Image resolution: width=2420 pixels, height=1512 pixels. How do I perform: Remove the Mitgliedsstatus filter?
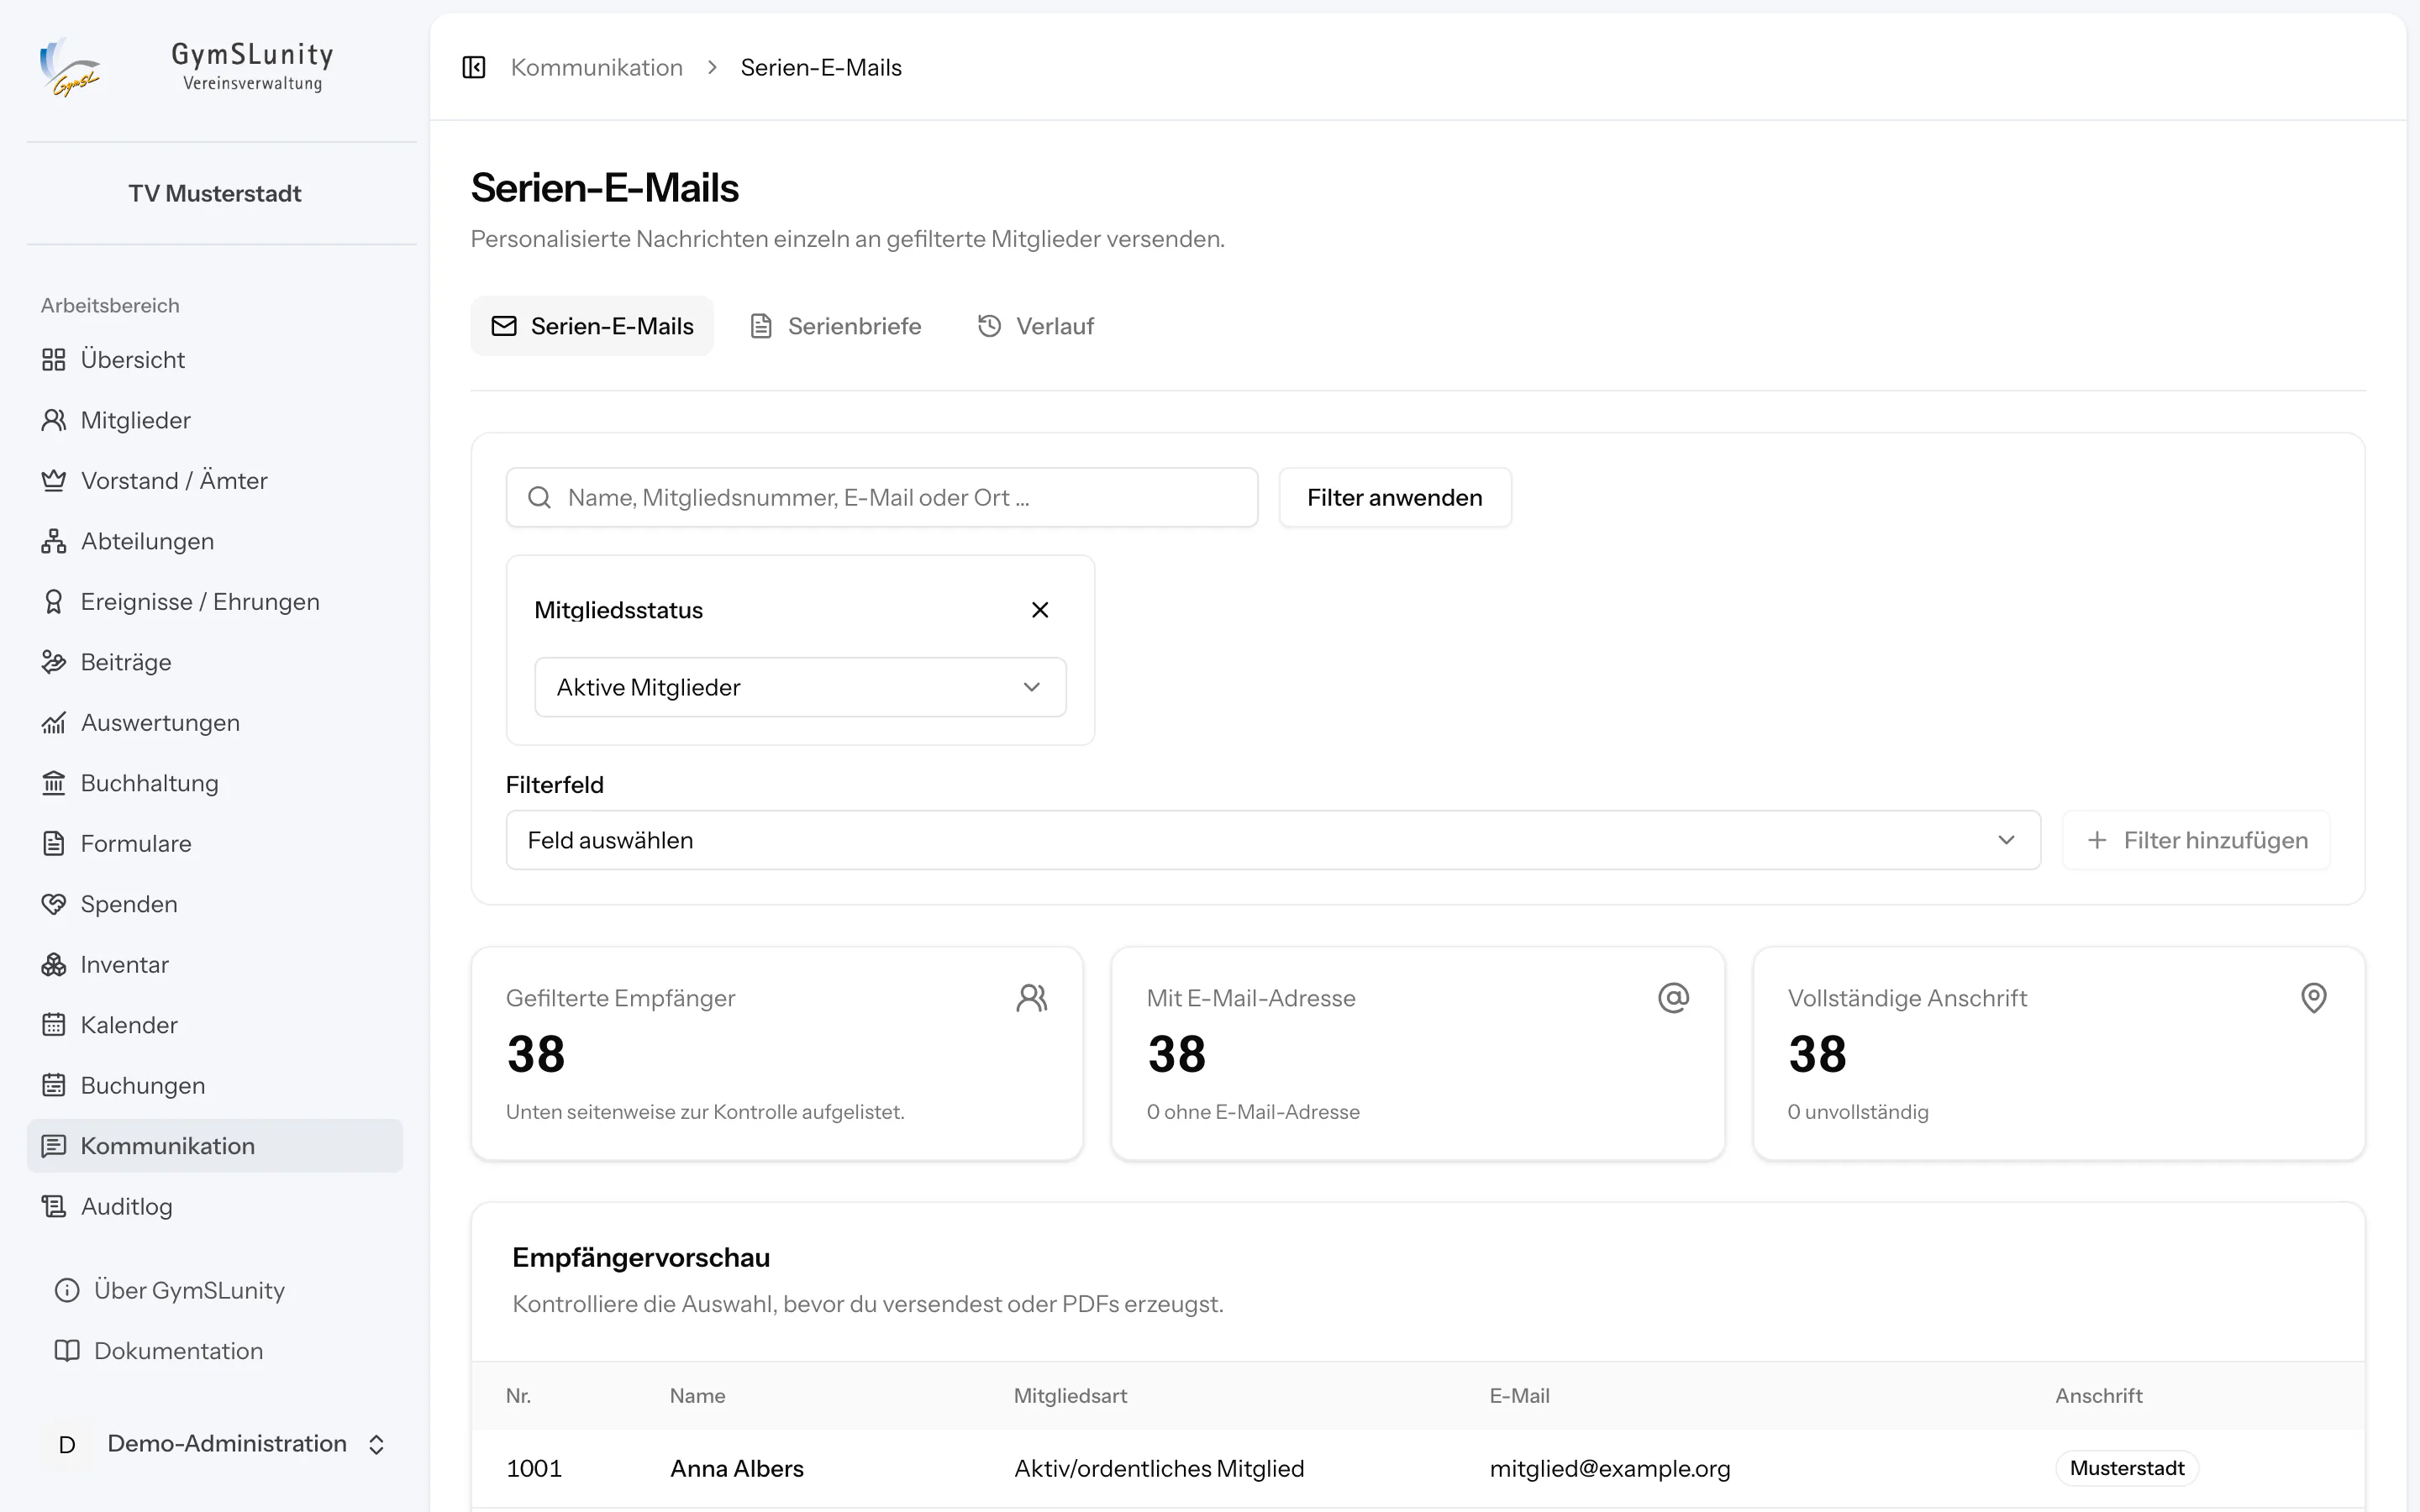(1040, 610)
